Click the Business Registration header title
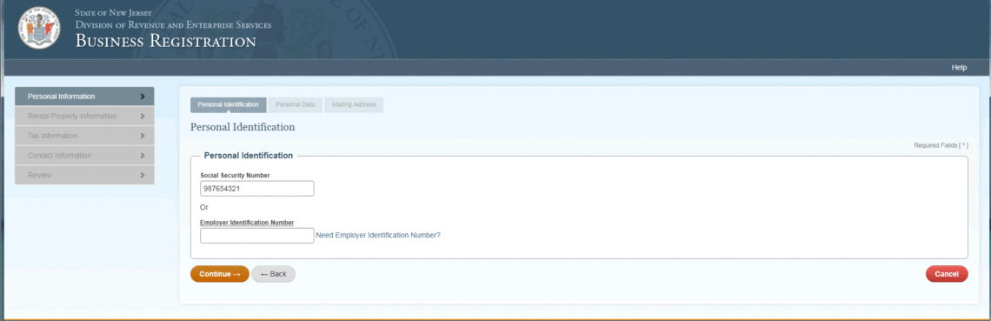This screenshot has height=321, width=991. tap(165, 42)
